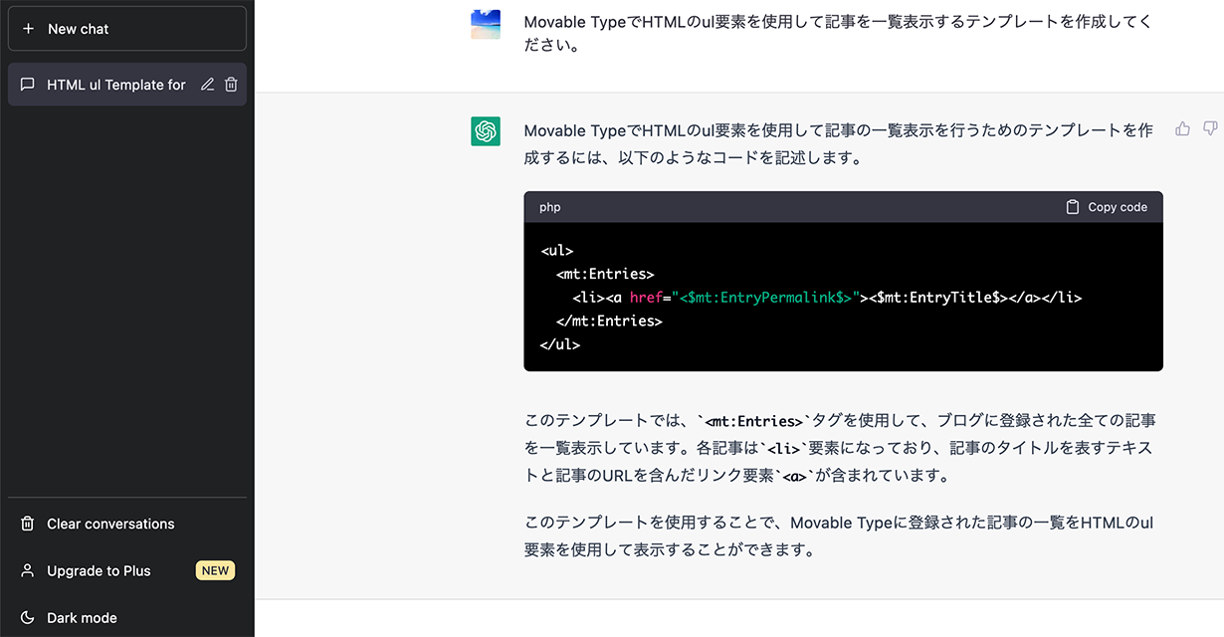The width and height of the screenshot is (1224, 637).
Task: Click the user profile avatar
Action: [486, 21]
